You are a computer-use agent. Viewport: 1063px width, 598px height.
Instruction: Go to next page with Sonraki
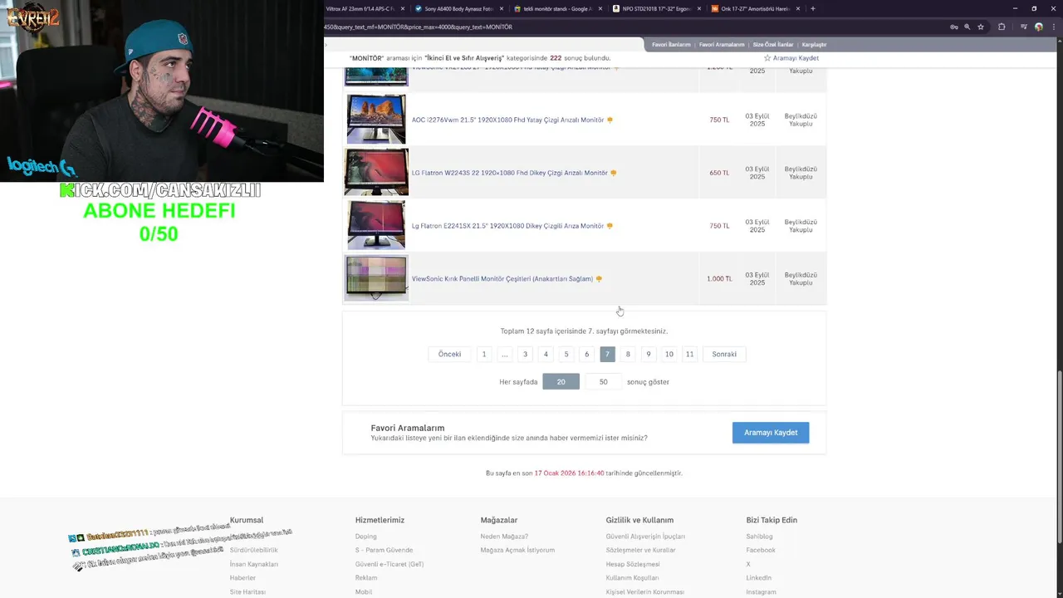pos(724,354)
